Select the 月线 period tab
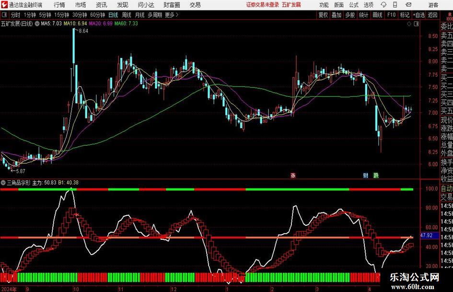The width and height of the screenshot is (453, 292). pos(139,15)
